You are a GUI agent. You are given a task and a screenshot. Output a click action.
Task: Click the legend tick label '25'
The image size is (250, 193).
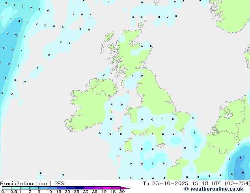click(x=76, y=191)
